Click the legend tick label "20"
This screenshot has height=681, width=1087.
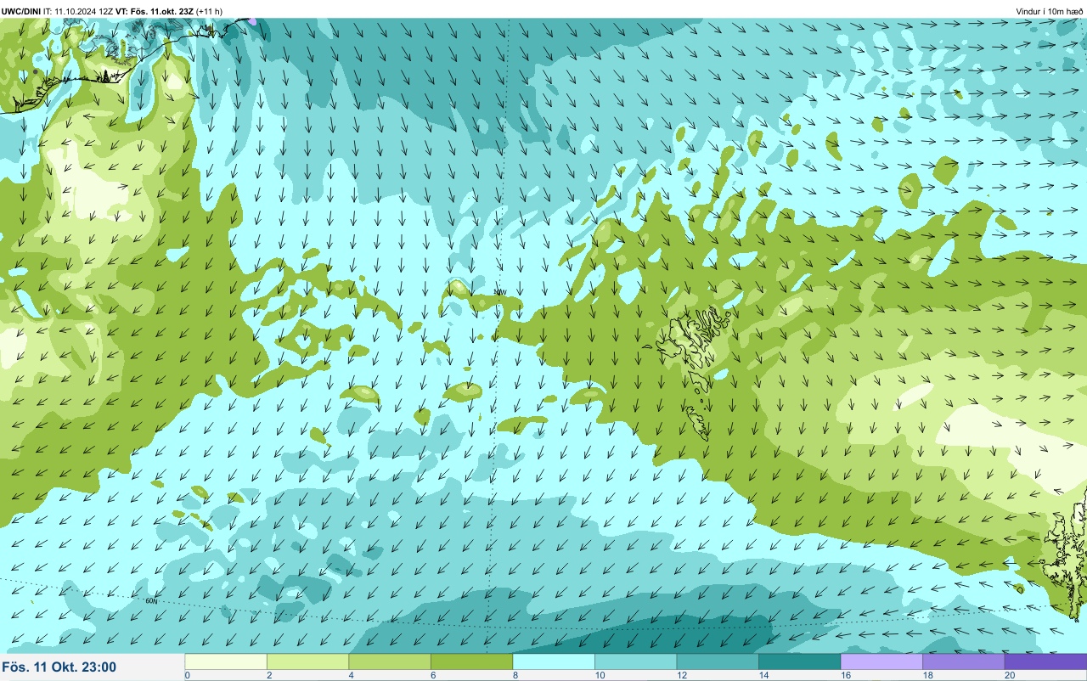[x=1008, y=675]
